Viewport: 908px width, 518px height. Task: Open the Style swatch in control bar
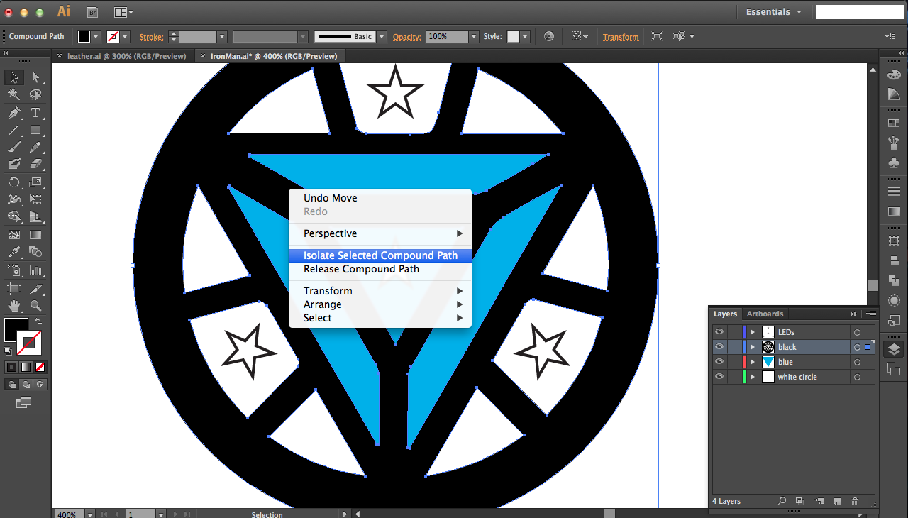513,36
